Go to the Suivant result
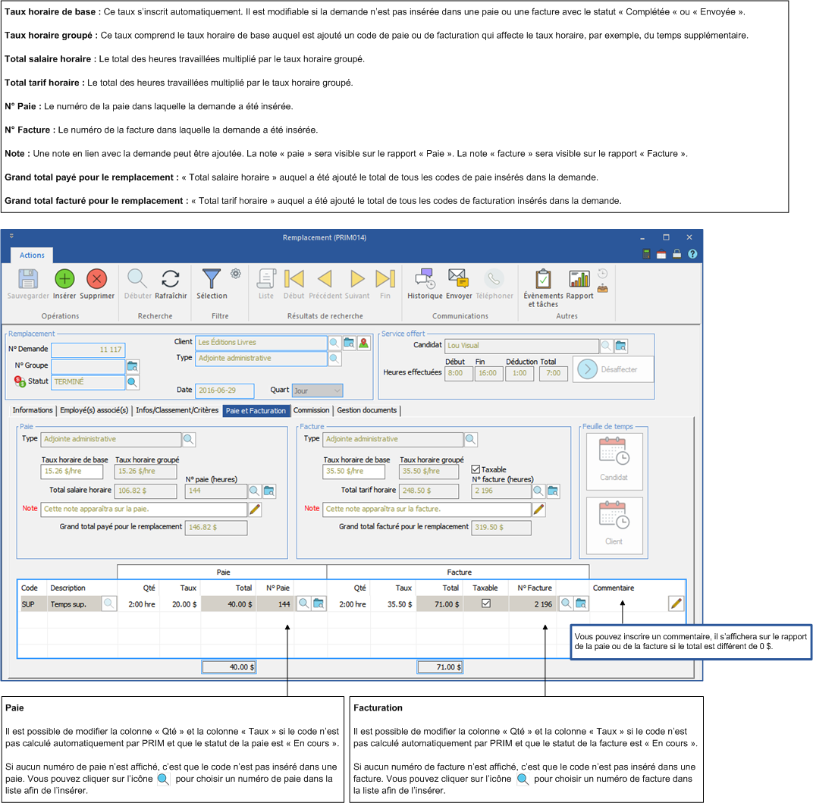 (x=357, y=279)
